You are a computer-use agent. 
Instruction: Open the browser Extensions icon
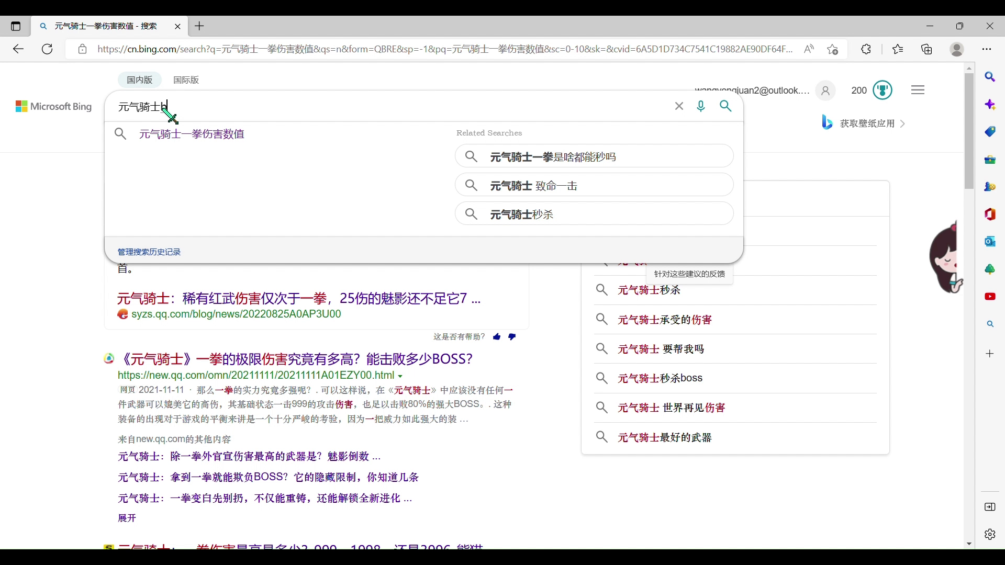pos(866,49)
